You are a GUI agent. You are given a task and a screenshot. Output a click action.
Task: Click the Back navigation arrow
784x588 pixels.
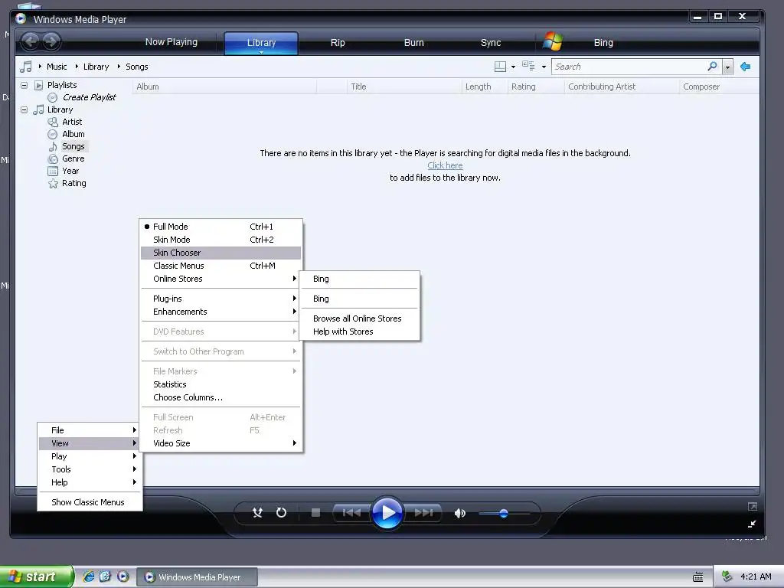click(x=31, y=41)
